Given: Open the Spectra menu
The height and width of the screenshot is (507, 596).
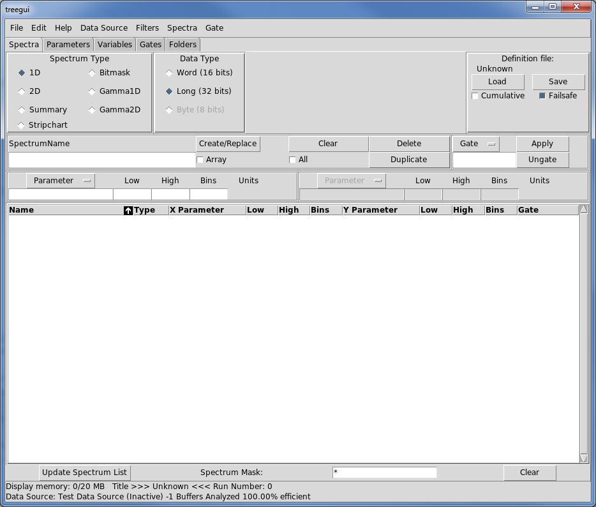Looking at the screenshot, I should (182, 27).
